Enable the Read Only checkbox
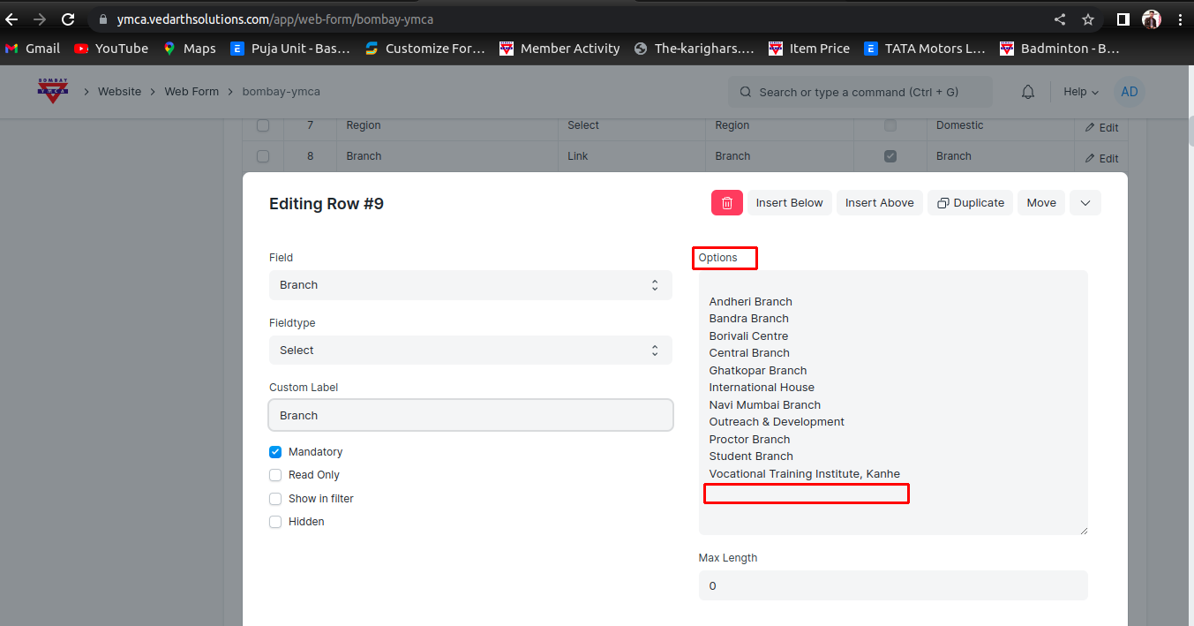This screenshot has height=626, width=1194. pyautogui.click(x=275, y=475)
